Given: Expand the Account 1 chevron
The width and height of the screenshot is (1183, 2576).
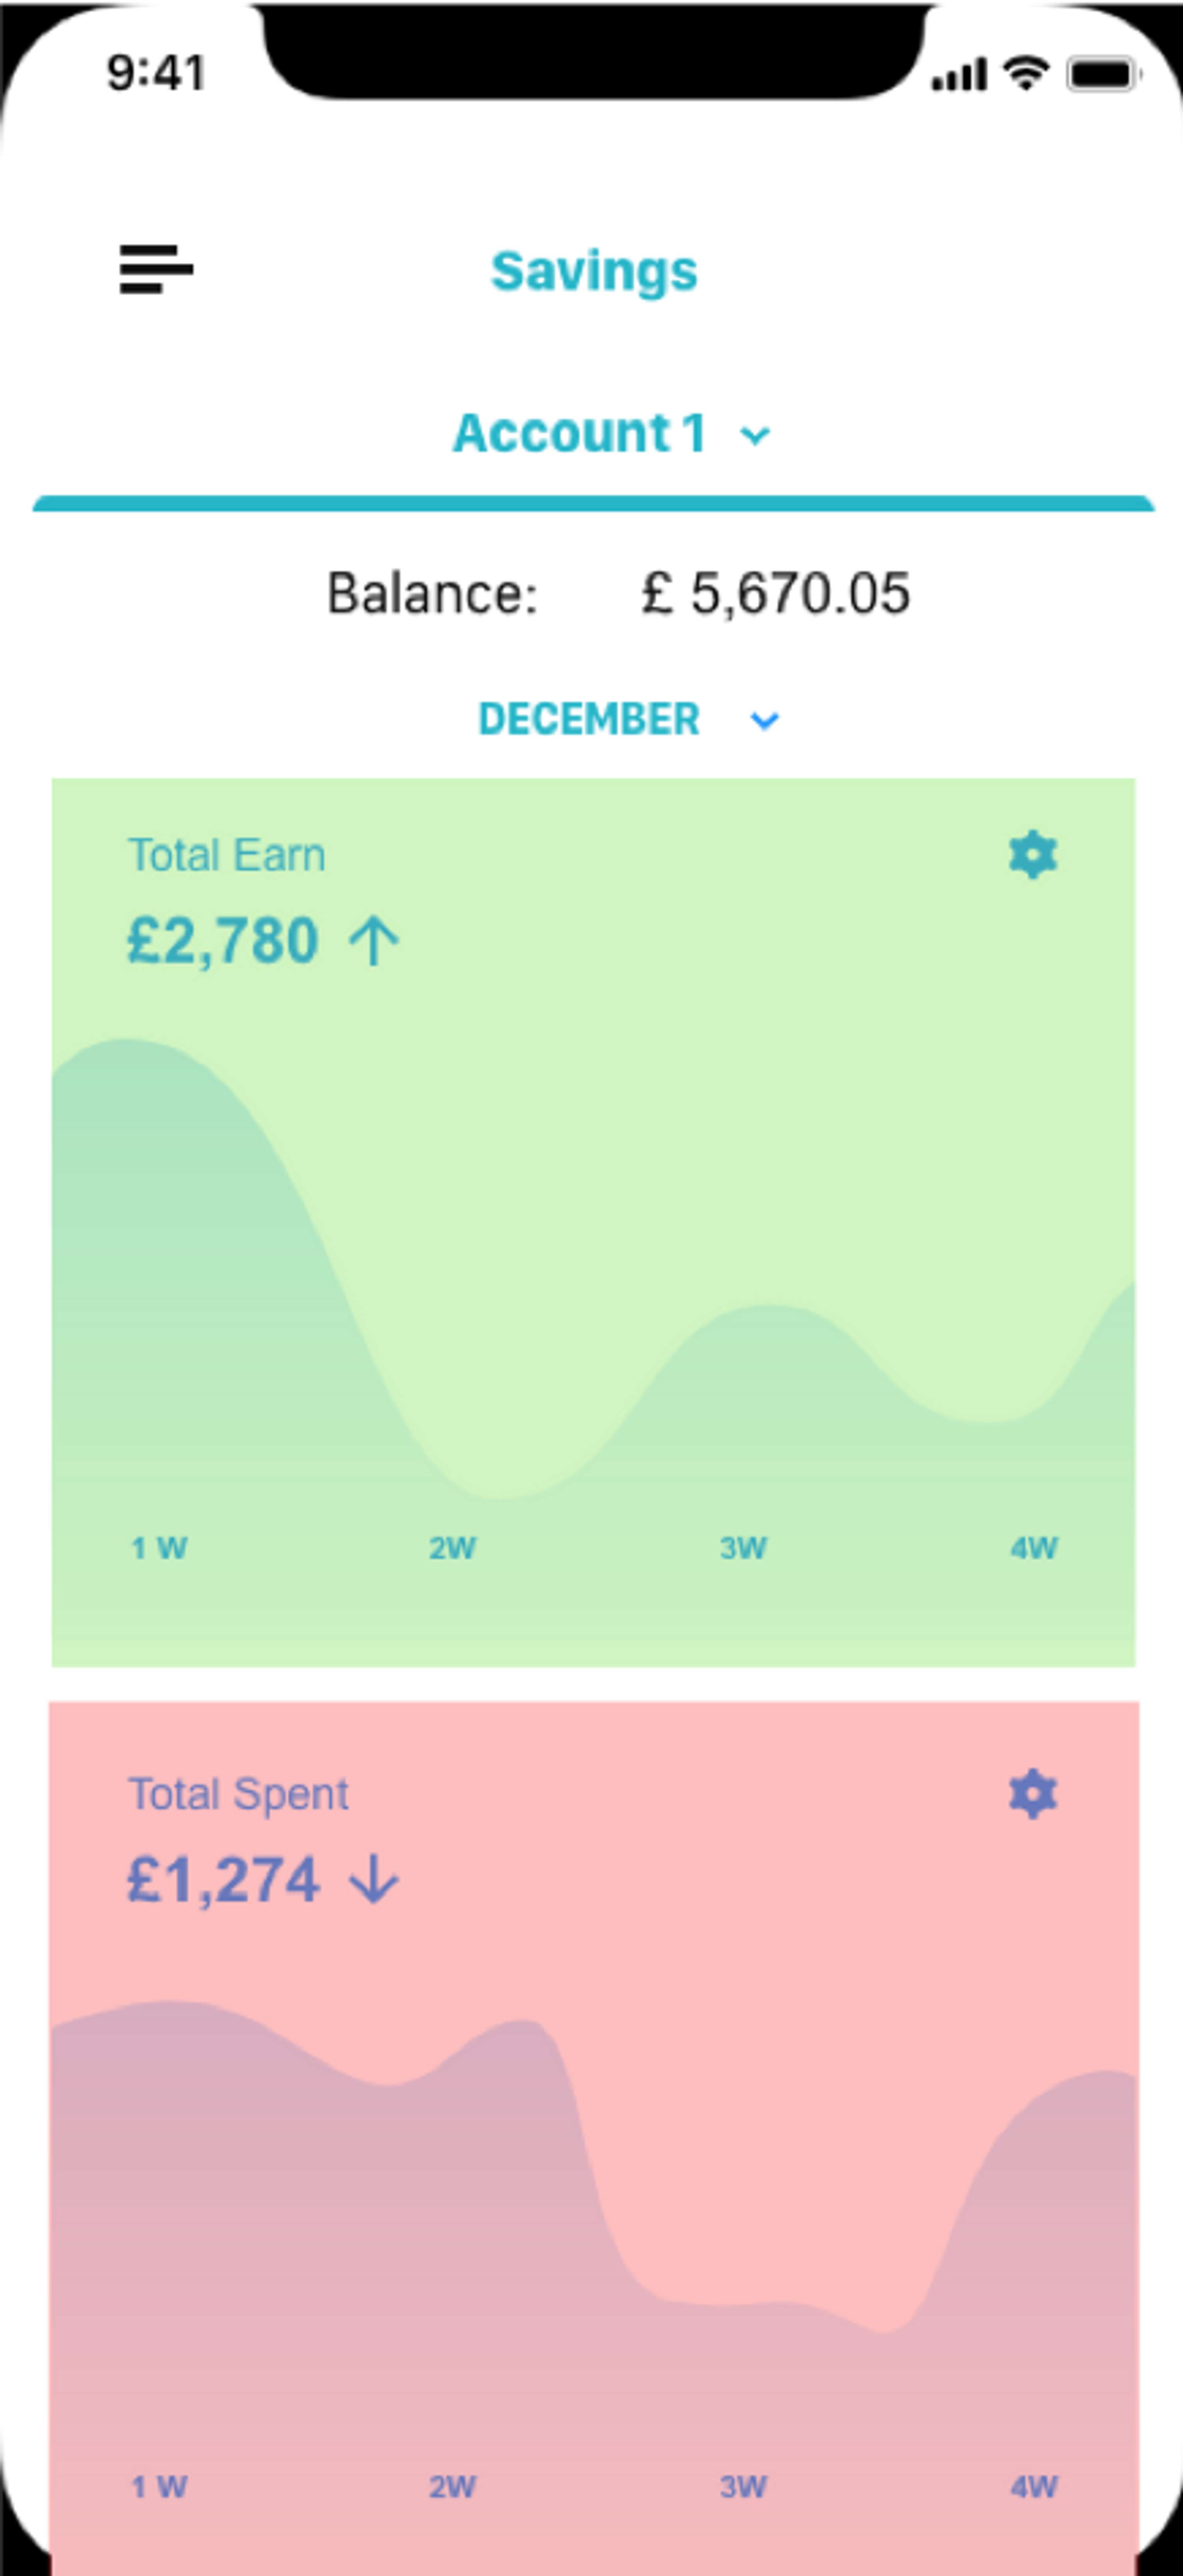Looking at the screenshot, I should 755,436.
